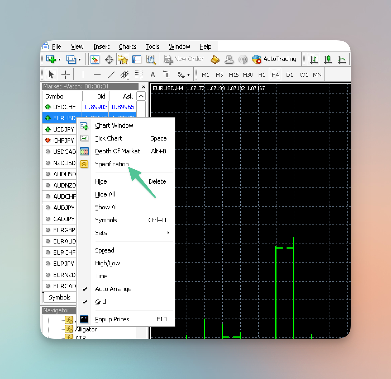This screenshot has height=379, width=391.
Task: Click the Strategy Tester magnifier icon
Action: [x=151, y=59]
